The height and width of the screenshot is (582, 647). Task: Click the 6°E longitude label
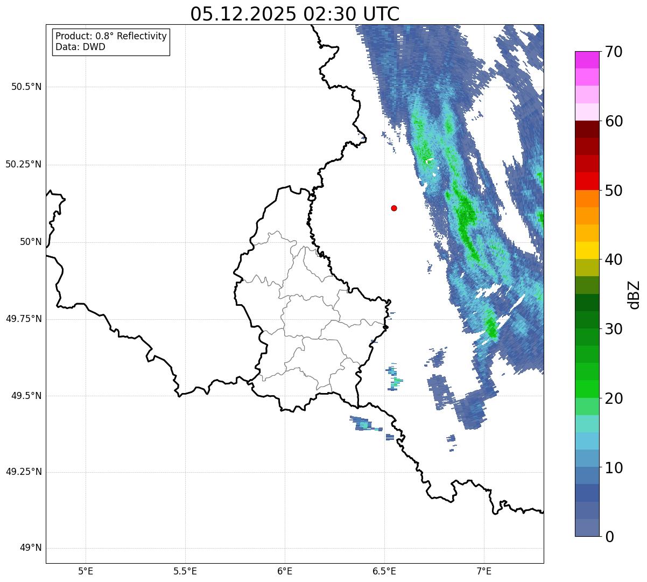[x=285, y=571]
